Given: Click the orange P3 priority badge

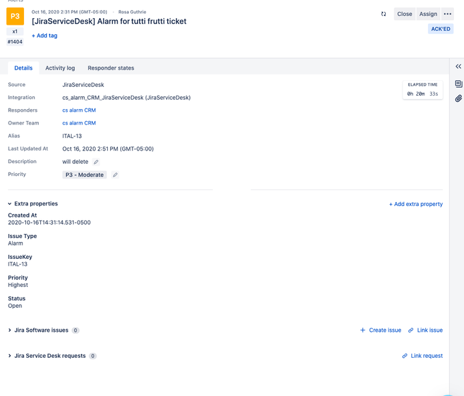Looking at the screenshot, I should (x=15, y=16).
